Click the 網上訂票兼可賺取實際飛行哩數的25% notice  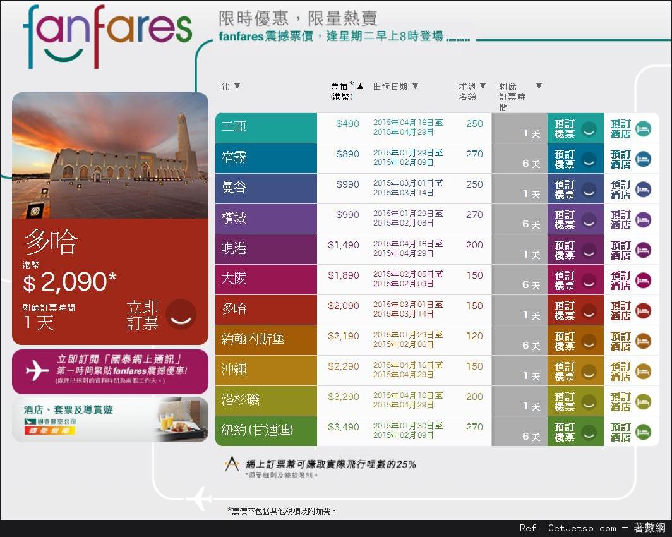331,464
